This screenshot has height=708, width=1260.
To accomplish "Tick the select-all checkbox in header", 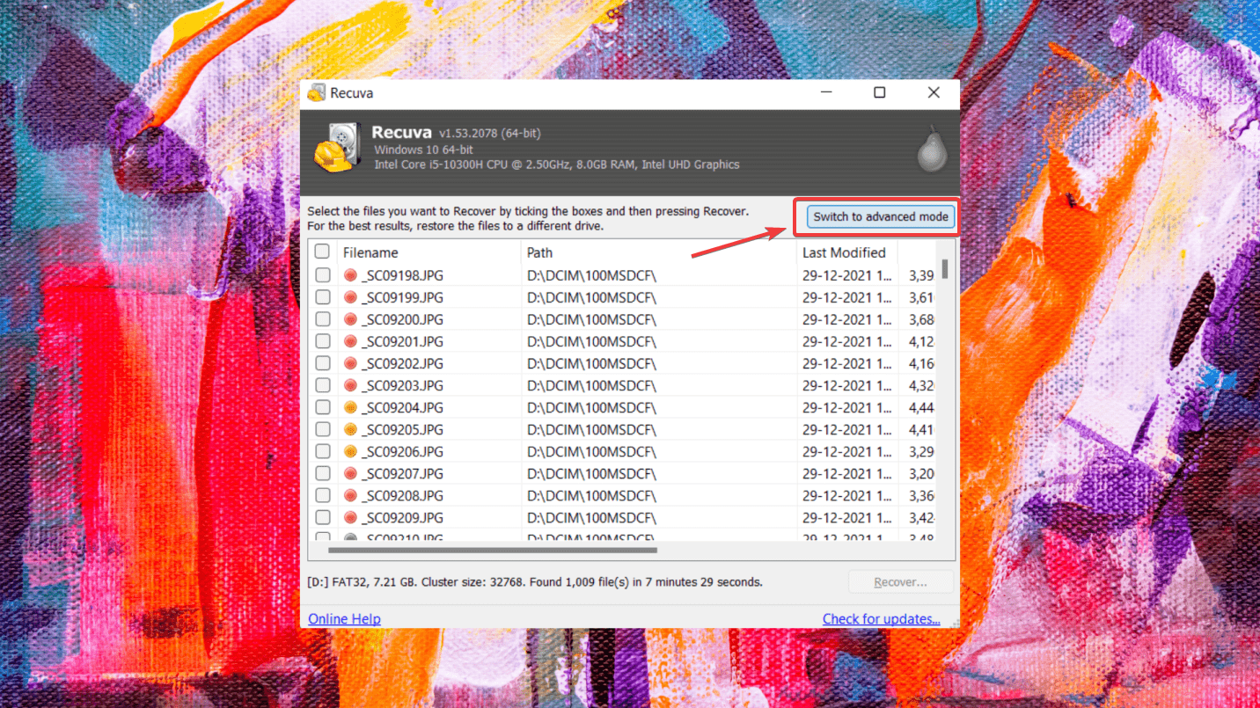I will [x=322, y=252].
